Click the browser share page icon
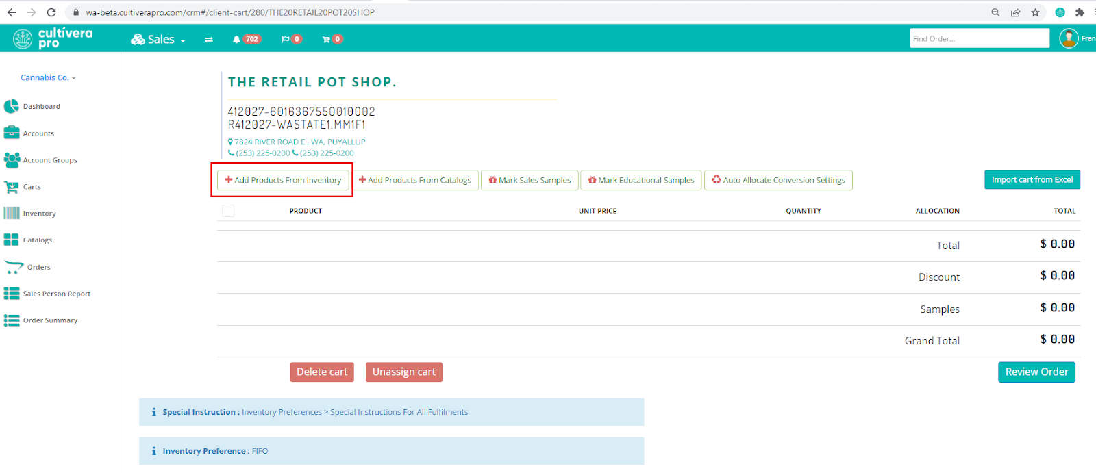The width and height of the screenshot is (1096, 473). [1015, 12]
